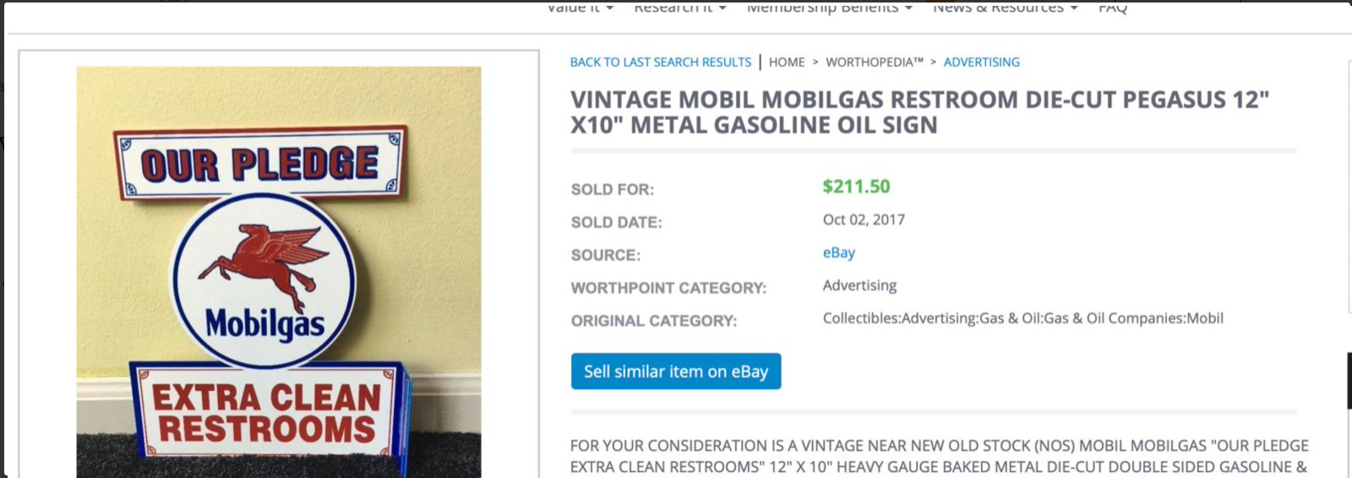The image size is (1352, 478).
Task: Open the Membership Benefits dropdown arrow
Action: [908, 8]
